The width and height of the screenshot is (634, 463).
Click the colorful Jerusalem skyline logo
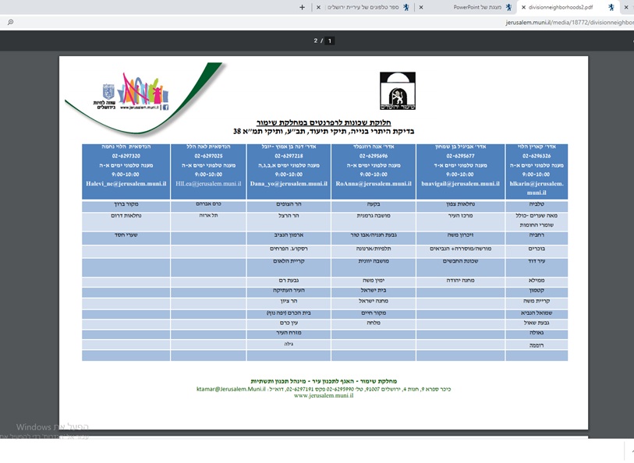tap(142, 90)
